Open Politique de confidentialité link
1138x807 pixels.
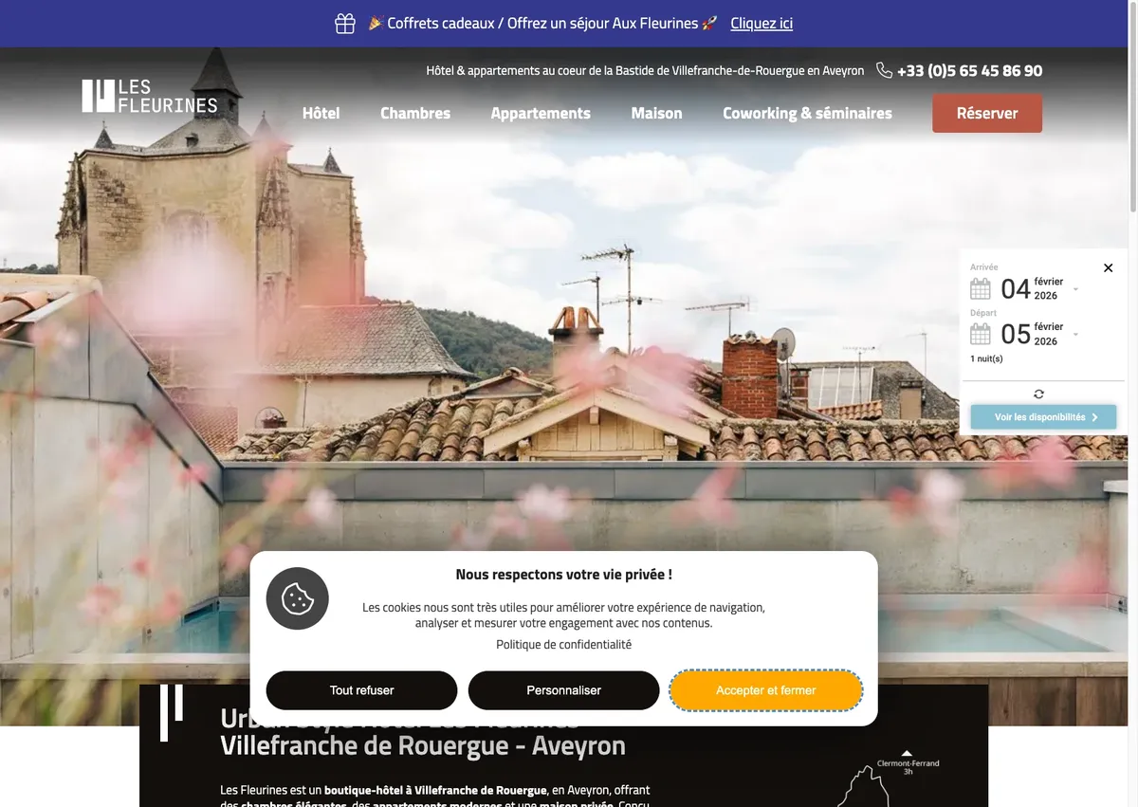[x=563, y=645]
